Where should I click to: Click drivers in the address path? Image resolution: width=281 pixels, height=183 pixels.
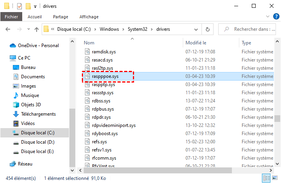coord(163,29)
